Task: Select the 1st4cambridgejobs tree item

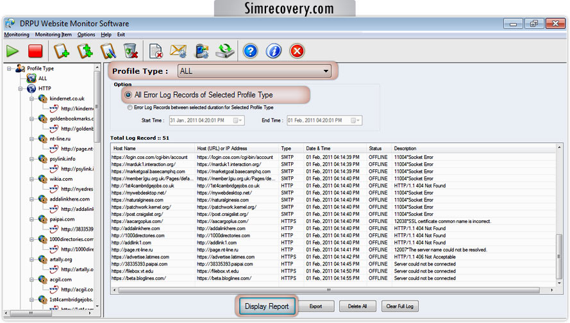Action: pyautogui.click(x=71, y=300)
